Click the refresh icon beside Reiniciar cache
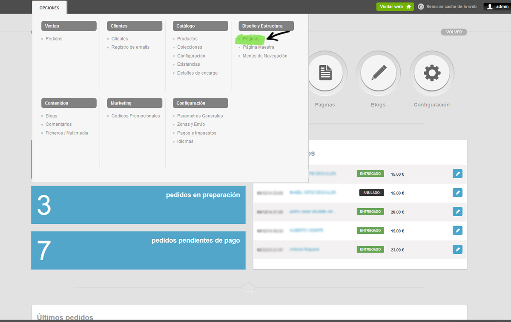511x322 pixels. point(421,7)
